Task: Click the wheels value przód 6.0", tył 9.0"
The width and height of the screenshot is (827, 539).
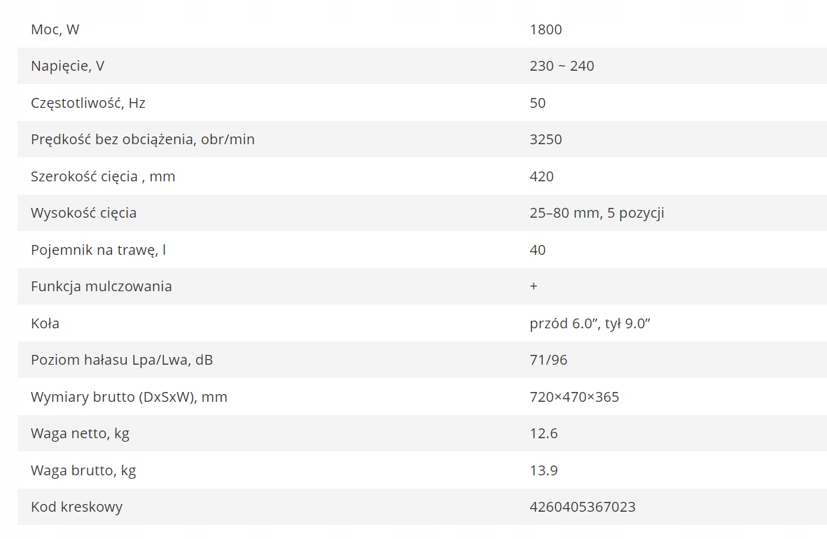Action: coord(592,323)
